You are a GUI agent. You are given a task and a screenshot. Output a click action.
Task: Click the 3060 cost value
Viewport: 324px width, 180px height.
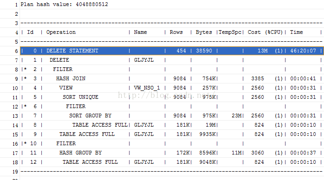(258, 153)
